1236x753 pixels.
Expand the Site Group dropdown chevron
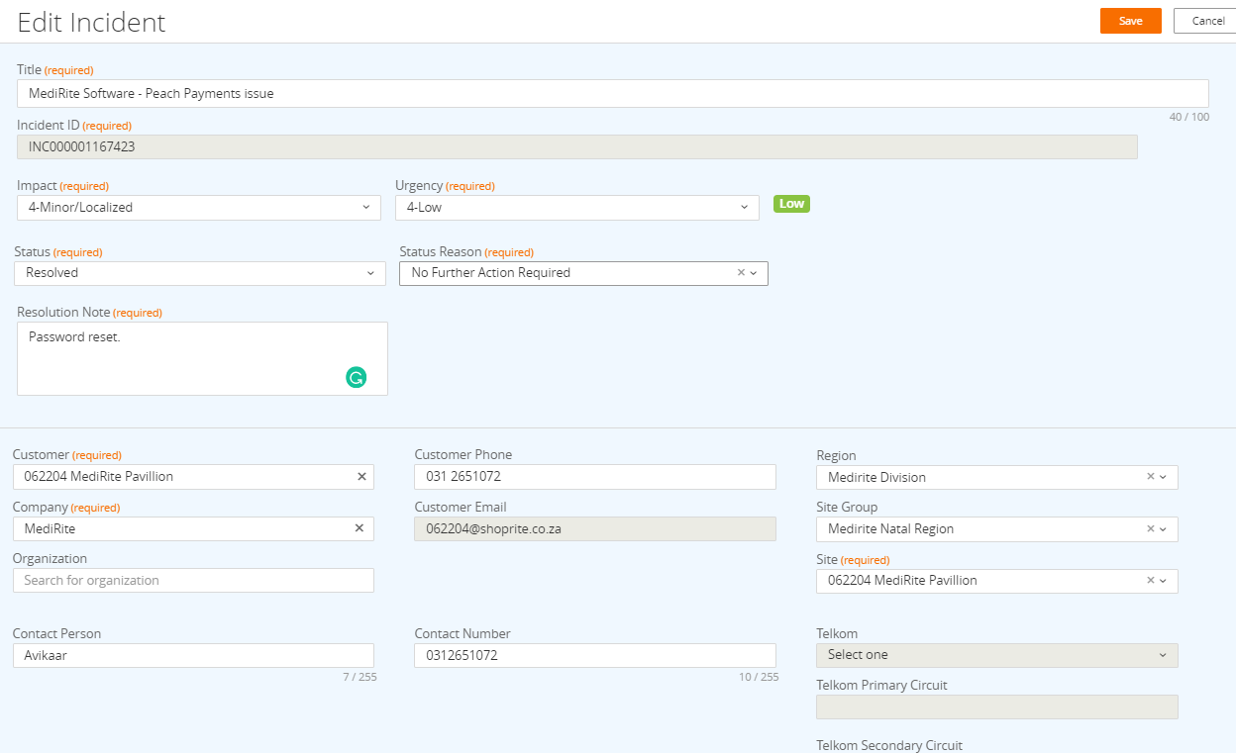point(1163,528)
